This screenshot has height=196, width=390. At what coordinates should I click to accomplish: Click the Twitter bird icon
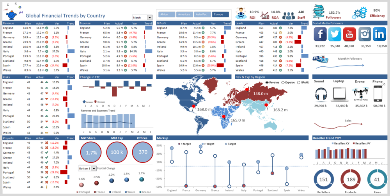coord(335,34)
